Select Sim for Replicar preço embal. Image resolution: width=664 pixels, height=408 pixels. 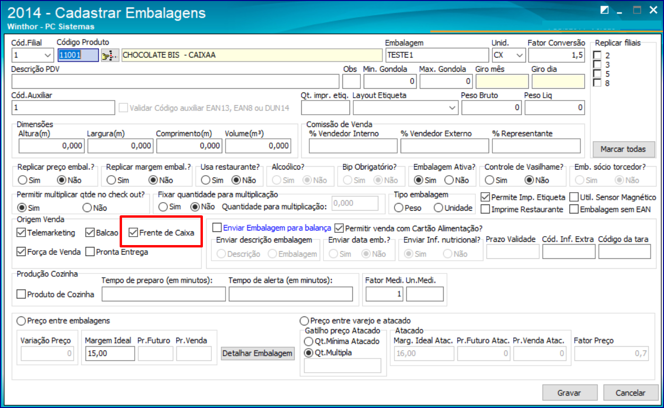(22, 180)
